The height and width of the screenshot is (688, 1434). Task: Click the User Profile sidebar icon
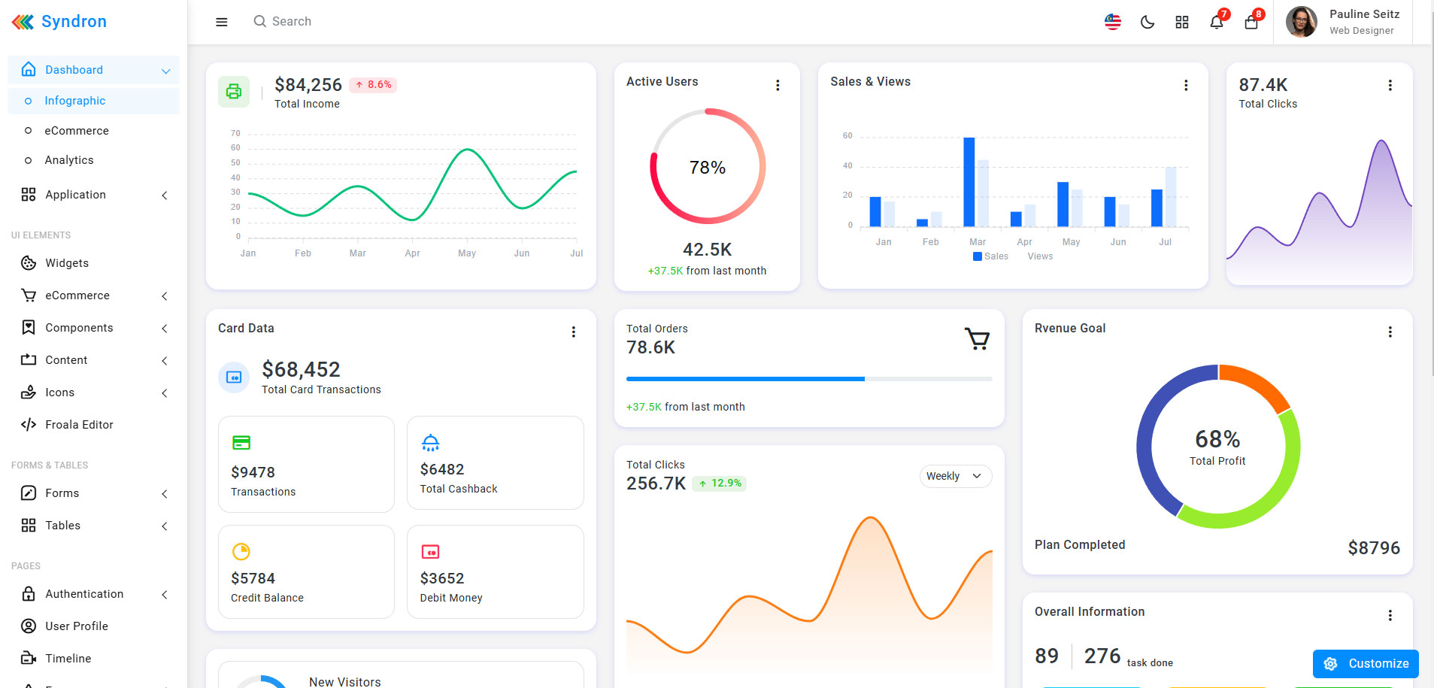coord(29,626)
